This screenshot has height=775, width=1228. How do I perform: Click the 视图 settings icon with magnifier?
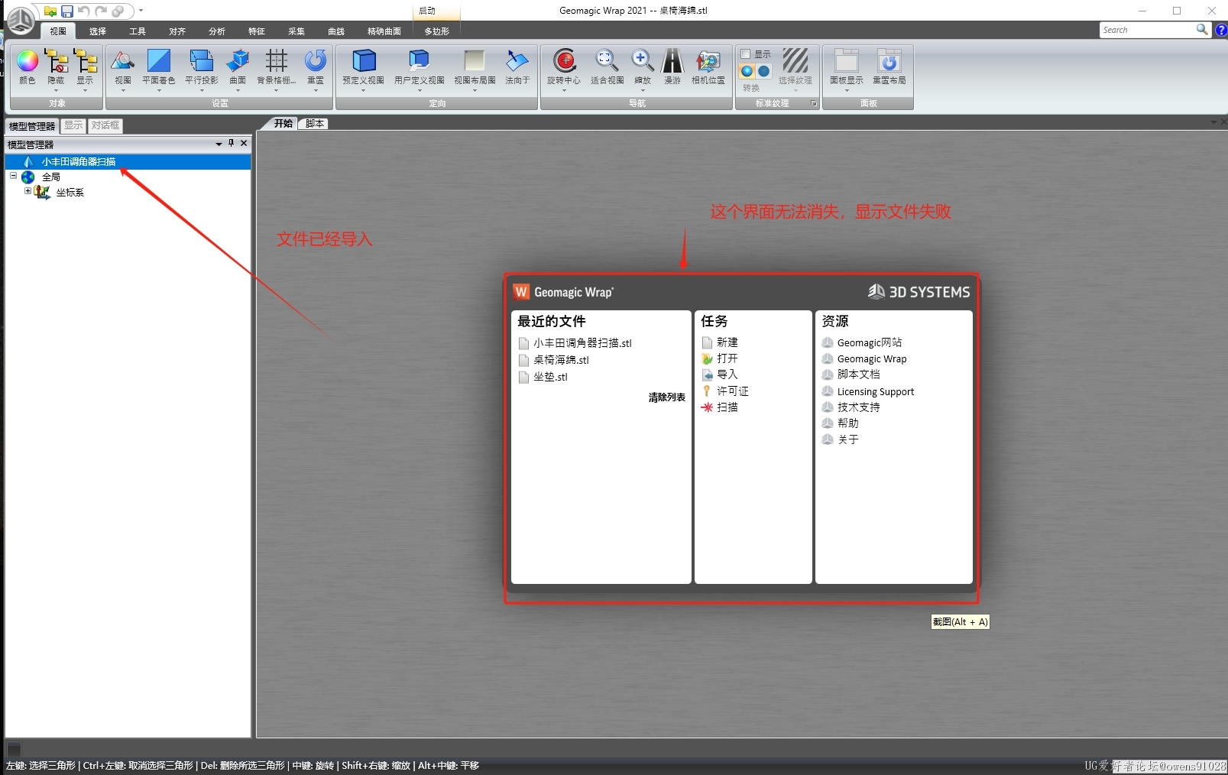(122, 61)
